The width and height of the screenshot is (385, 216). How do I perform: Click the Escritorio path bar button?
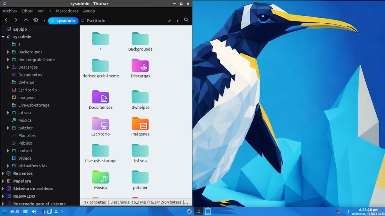coord(94,21)
